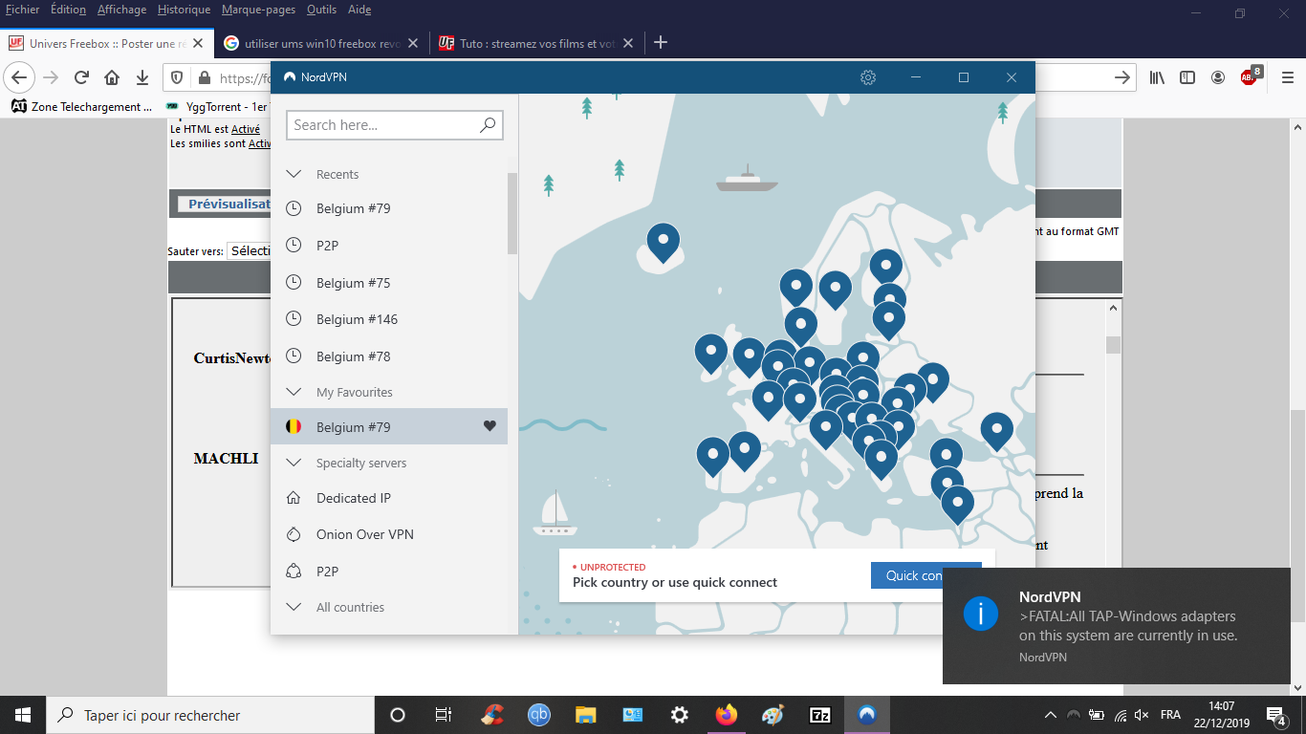Click the tracking protection shield icon
The height and width of the screenshot is (734, 1306).
(x=177, y=77)
